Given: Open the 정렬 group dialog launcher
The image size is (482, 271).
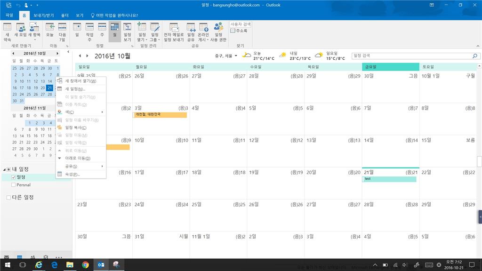Looking at the screenshot, I should tap(132, 46).
